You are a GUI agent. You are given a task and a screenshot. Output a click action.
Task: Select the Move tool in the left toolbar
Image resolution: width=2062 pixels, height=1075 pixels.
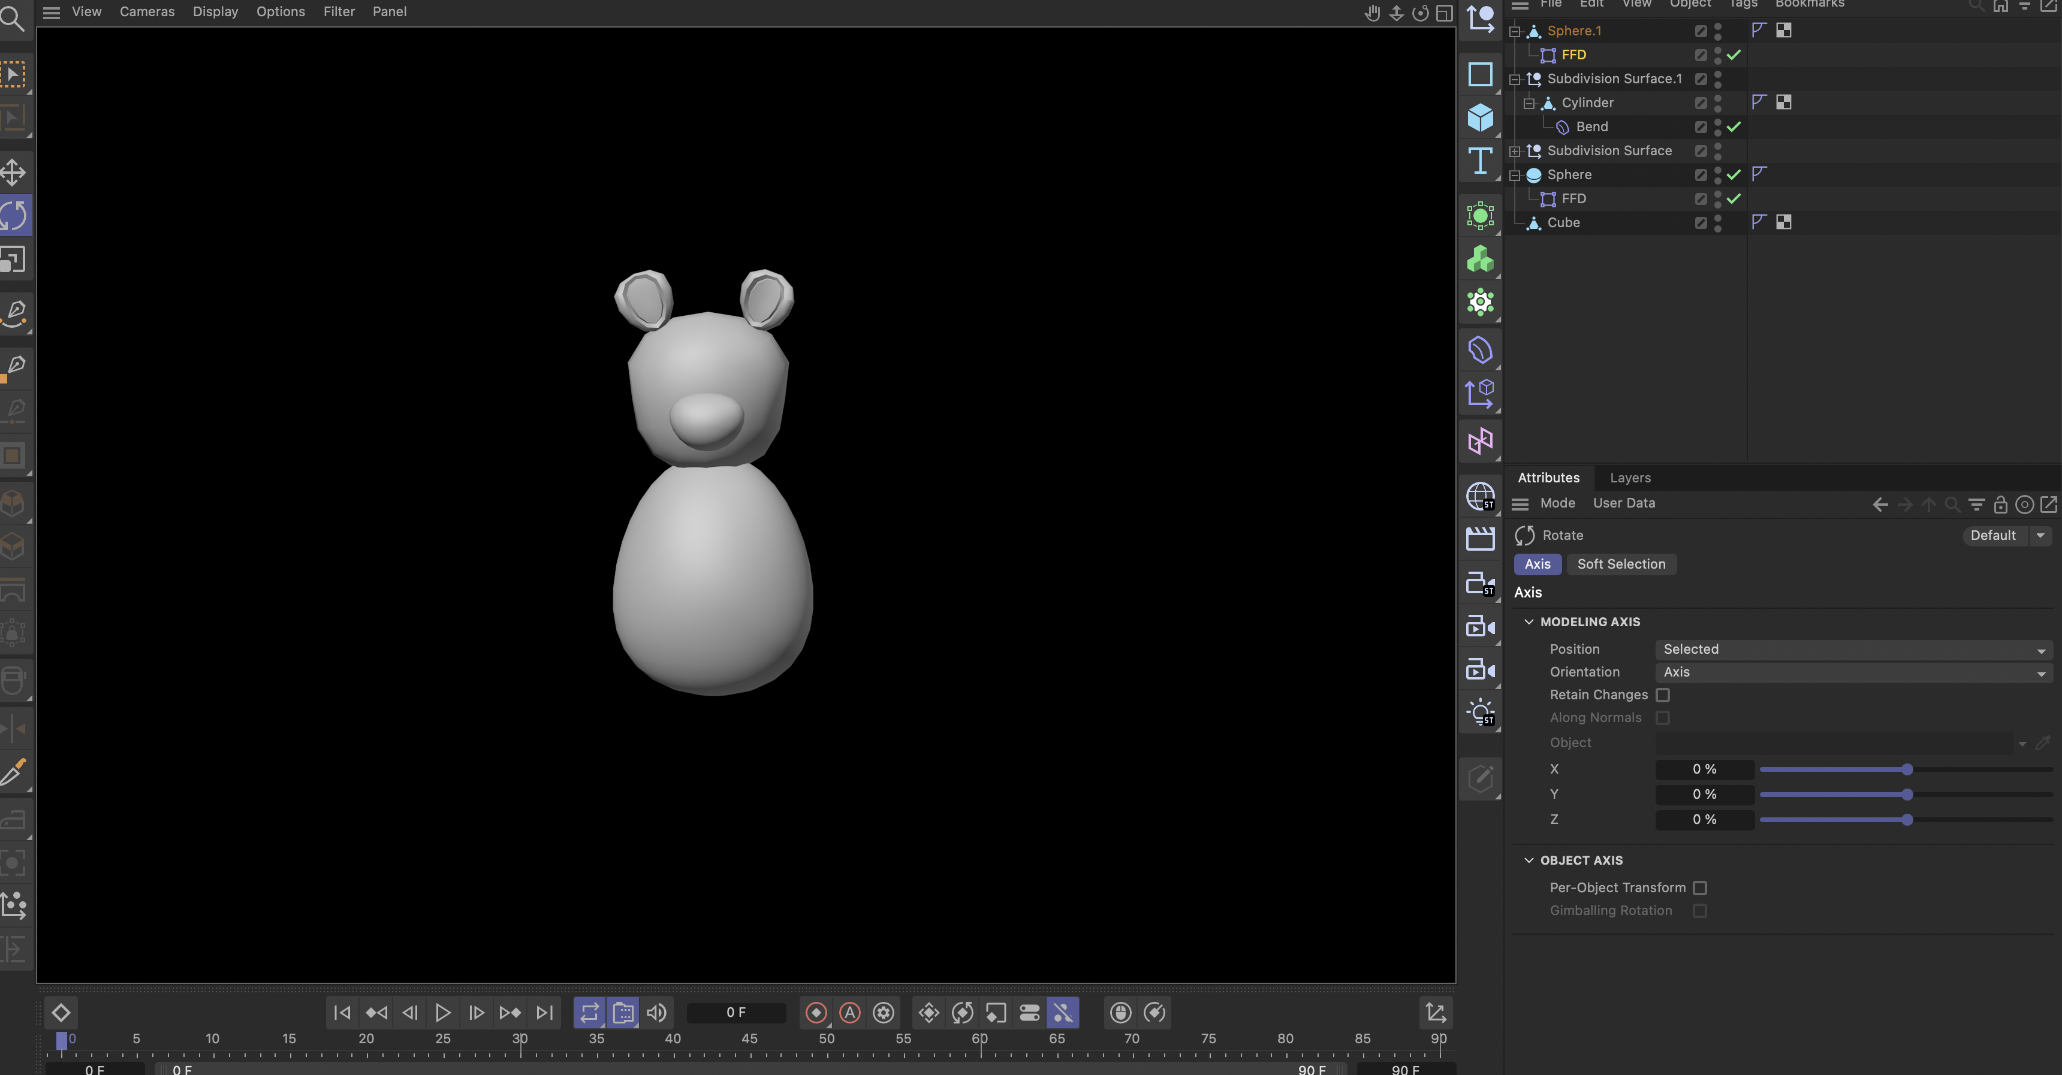tap(13, 171)
